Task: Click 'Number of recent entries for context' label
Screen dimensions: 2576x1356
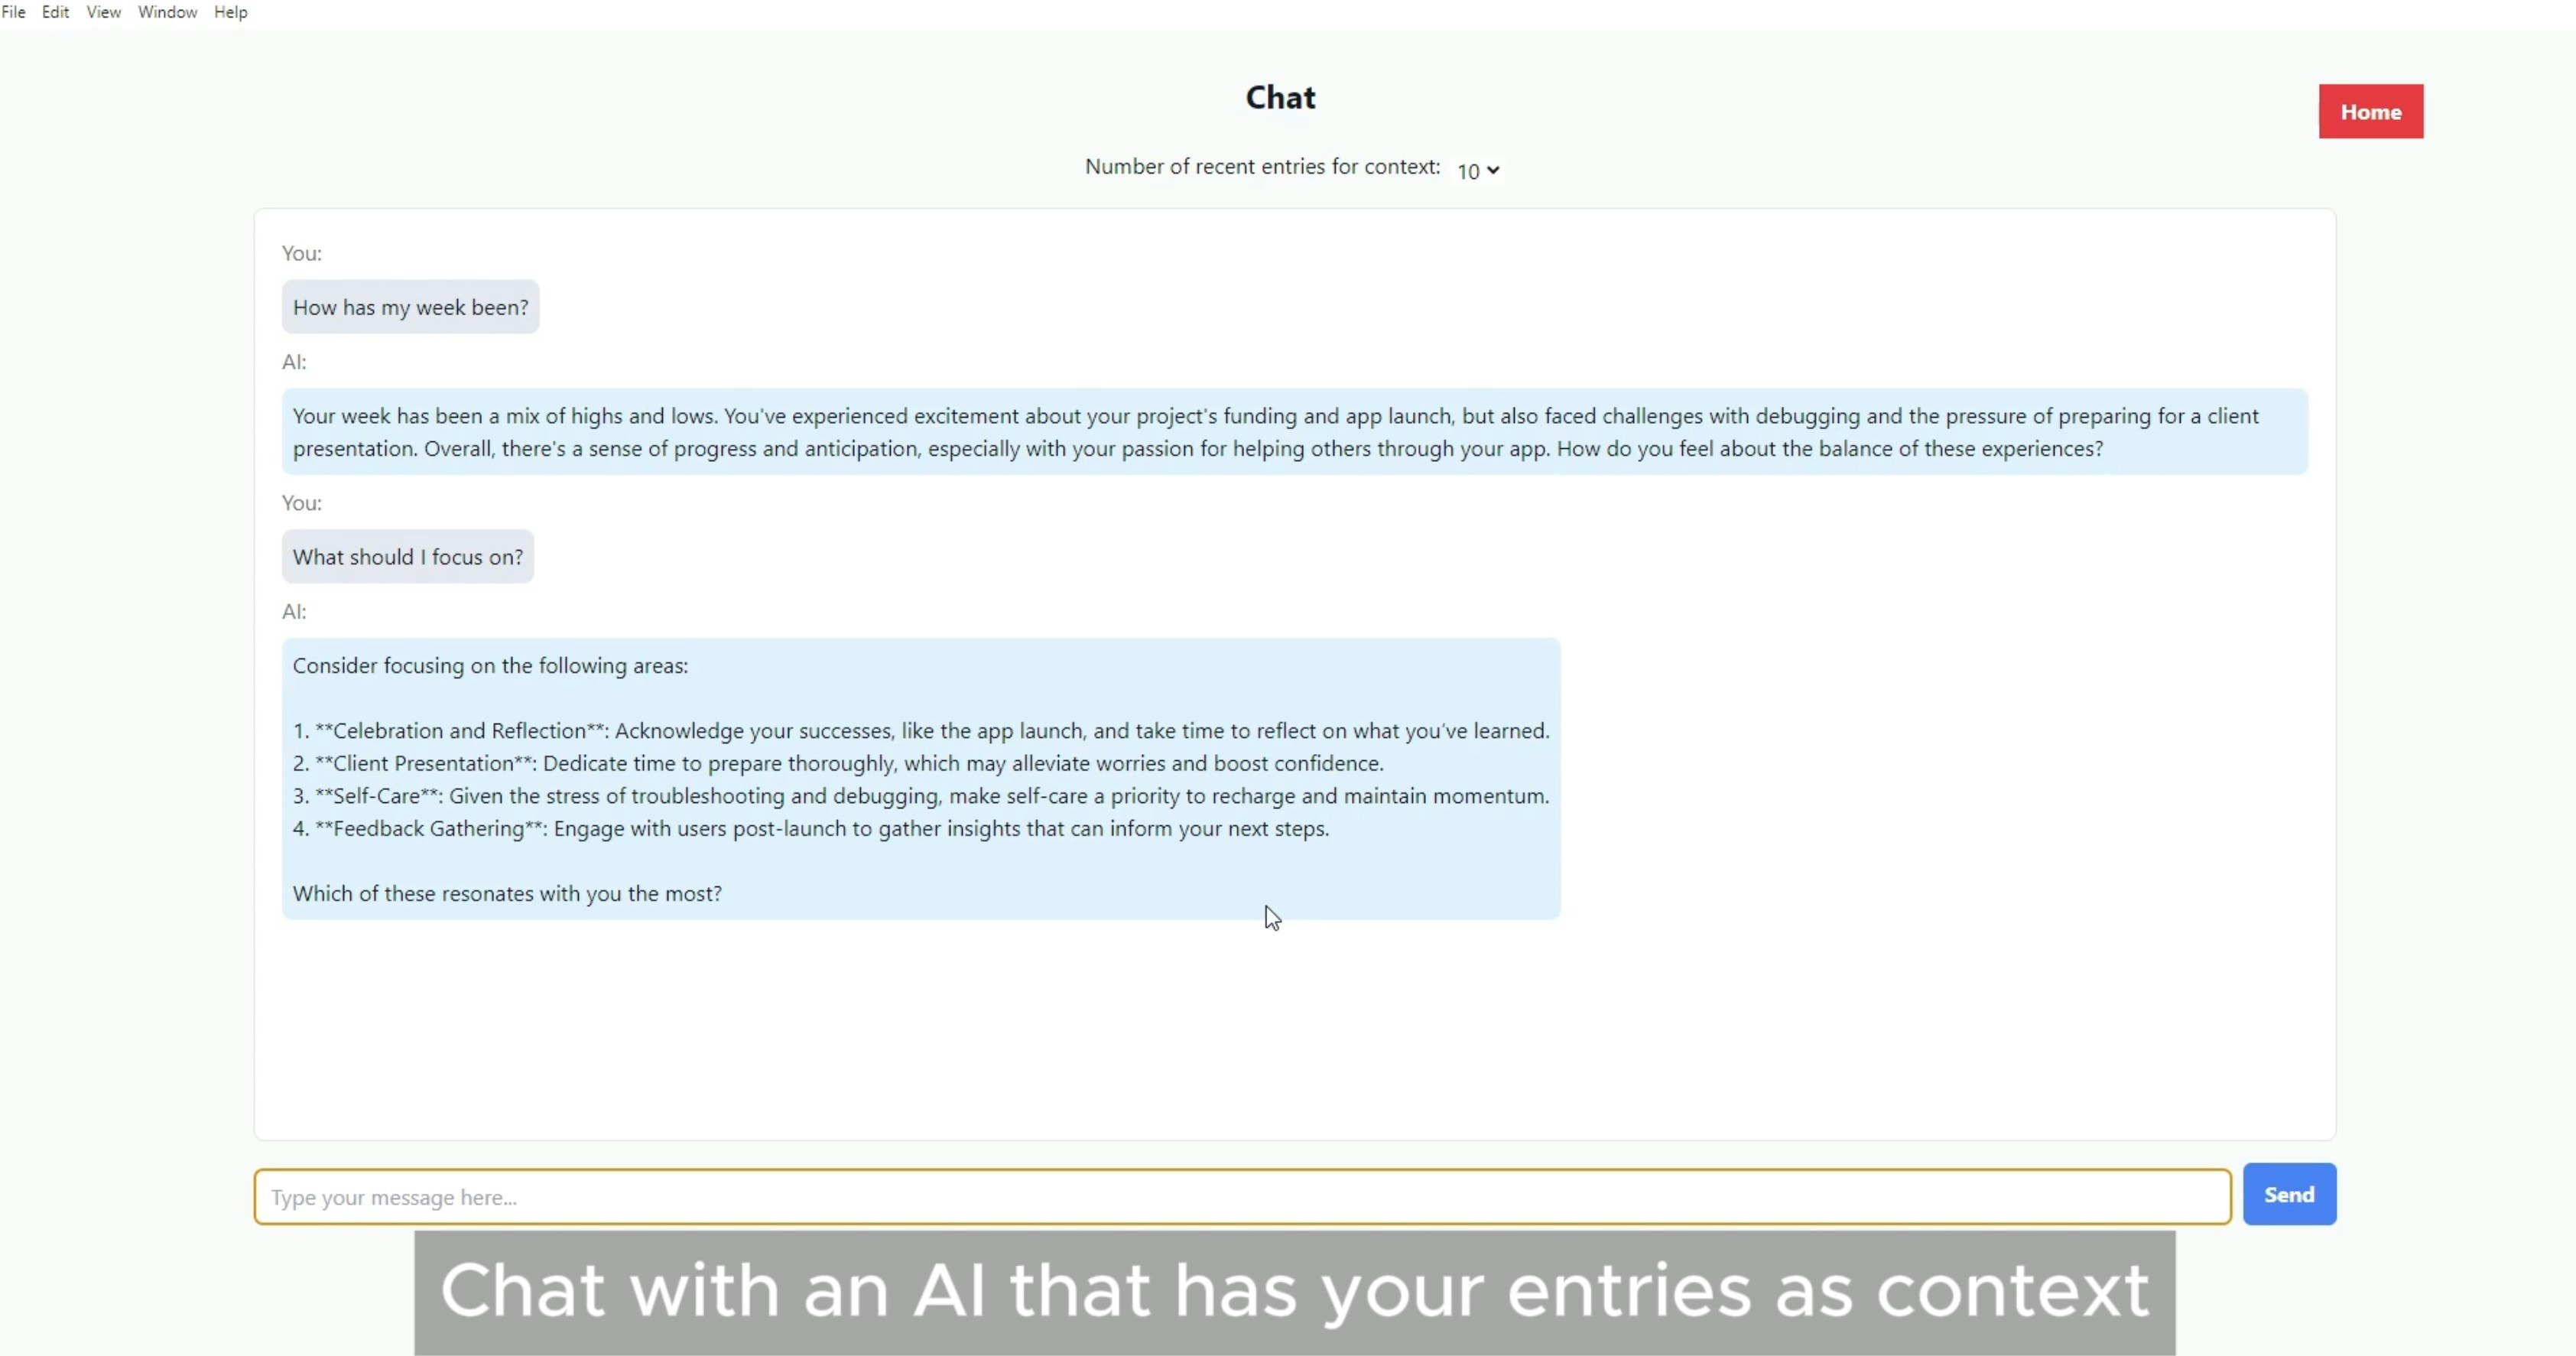Action: pos(1262,166)
